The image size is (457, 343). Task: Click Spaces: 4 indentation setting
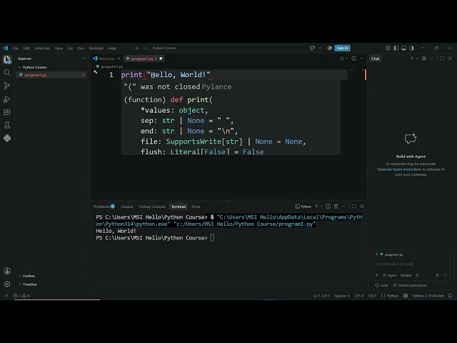[x=342, y=295]
